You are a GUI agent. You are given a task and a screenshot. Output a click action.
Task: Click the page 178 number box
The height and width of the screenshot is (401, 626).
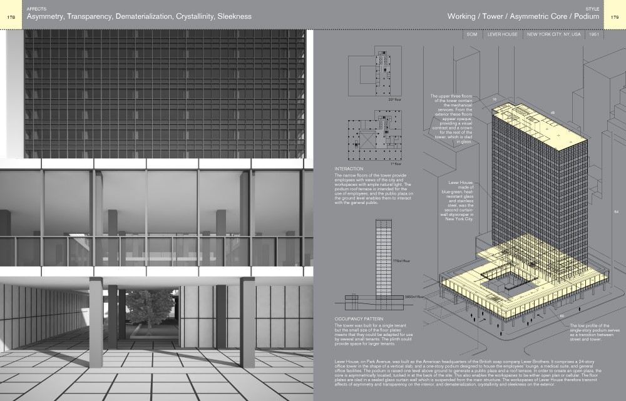coord(11,17)
